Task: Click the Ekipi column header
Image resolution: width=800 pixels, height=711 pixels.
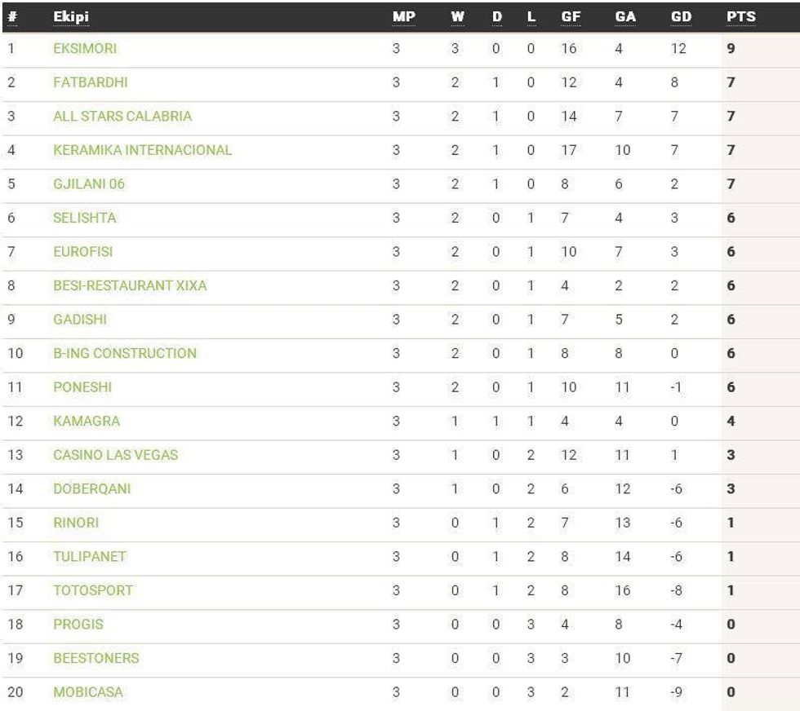Action: (69, 16)
